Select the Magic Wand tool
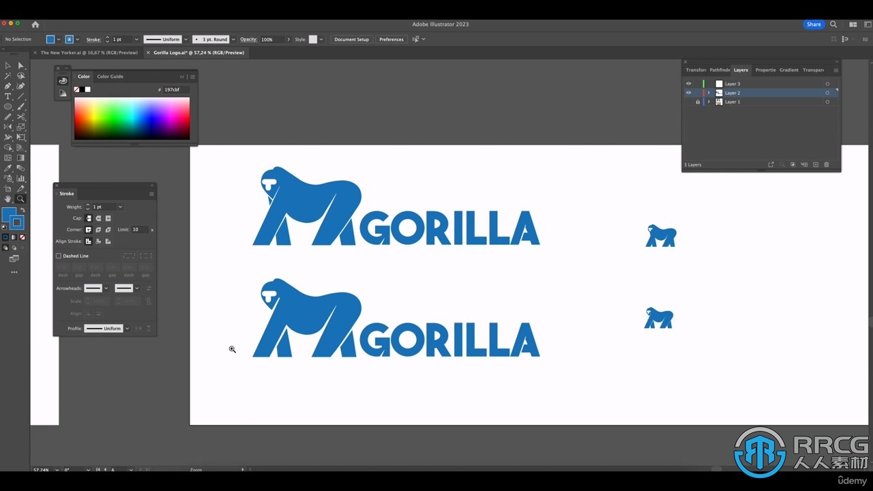The height and width of the screenshot is (491, 873). tap(8, 76)
